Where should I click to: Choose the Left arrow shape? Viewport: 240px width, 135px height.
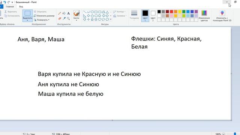click(103, 16)
